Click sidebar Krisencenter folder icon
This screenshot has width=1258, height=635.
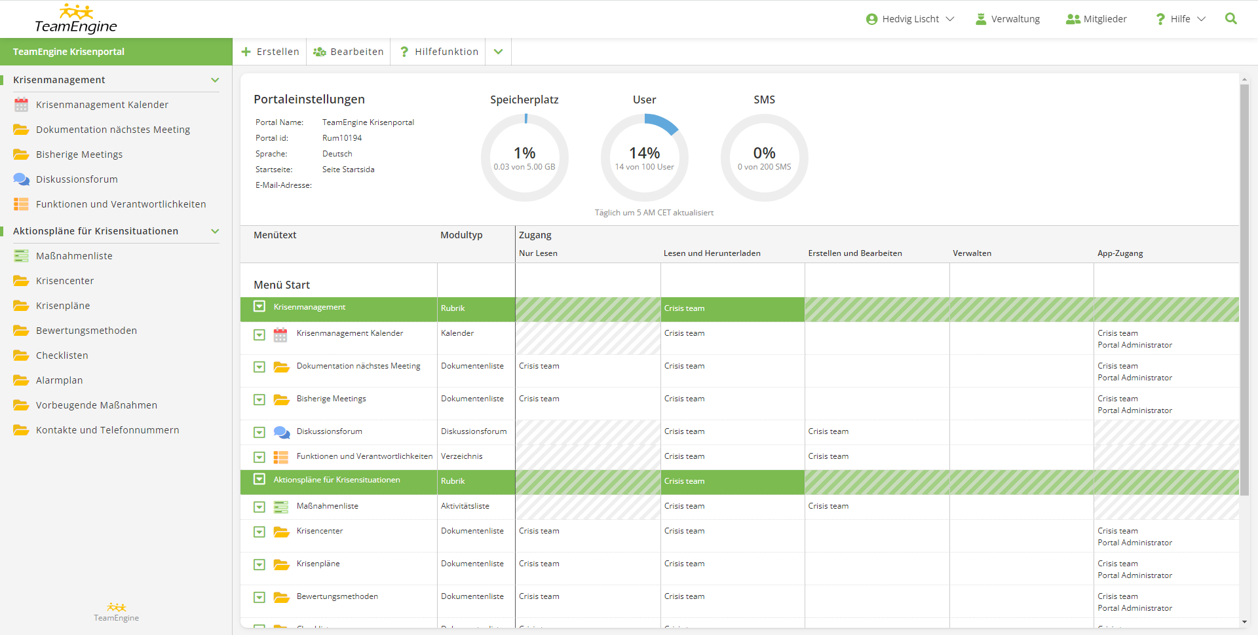tap(21, 281)
